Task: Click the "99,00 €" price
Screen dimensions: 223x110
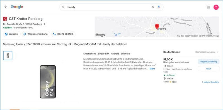Action: point(168,59)
